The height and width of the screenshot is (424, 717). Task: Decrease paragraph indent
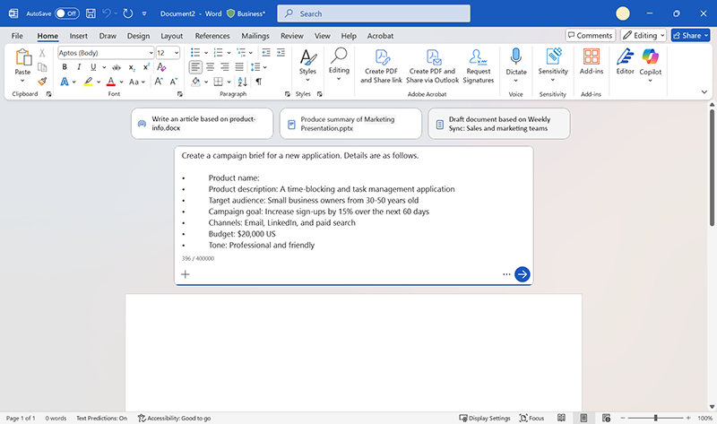click(266, 53)
